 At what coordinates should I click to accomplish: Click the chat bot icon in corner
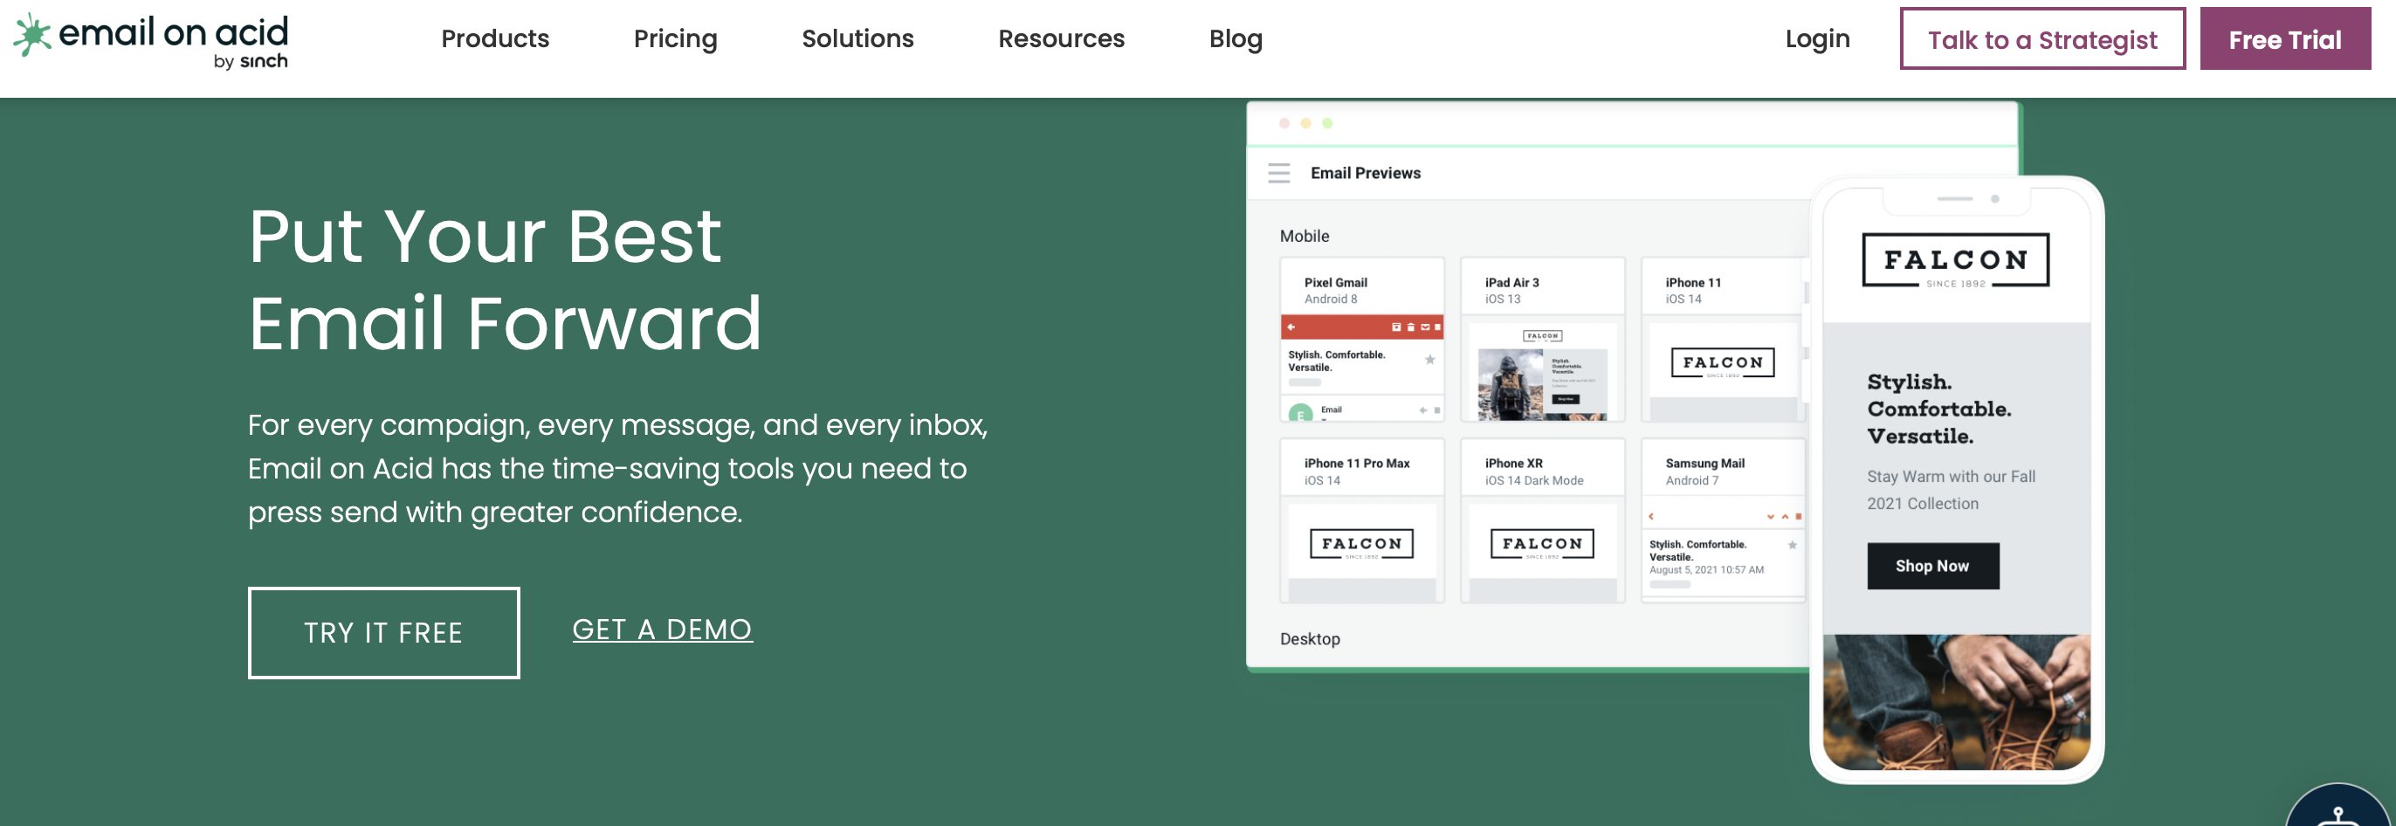point(2339,808)
